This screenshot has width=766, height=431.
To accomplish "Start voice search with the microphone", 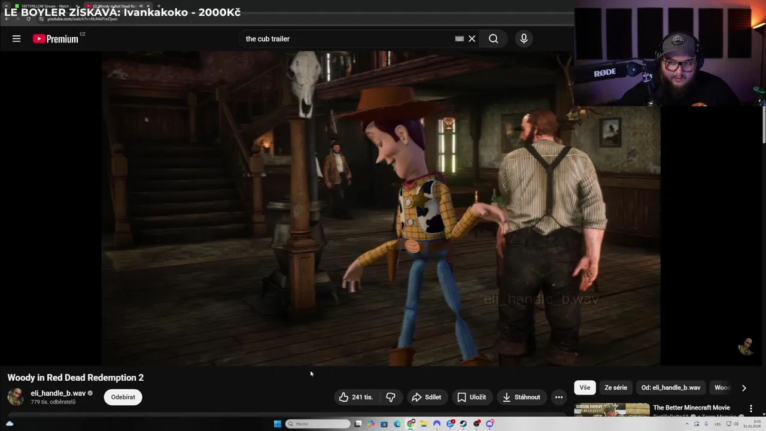I will (x=524, y=39).
